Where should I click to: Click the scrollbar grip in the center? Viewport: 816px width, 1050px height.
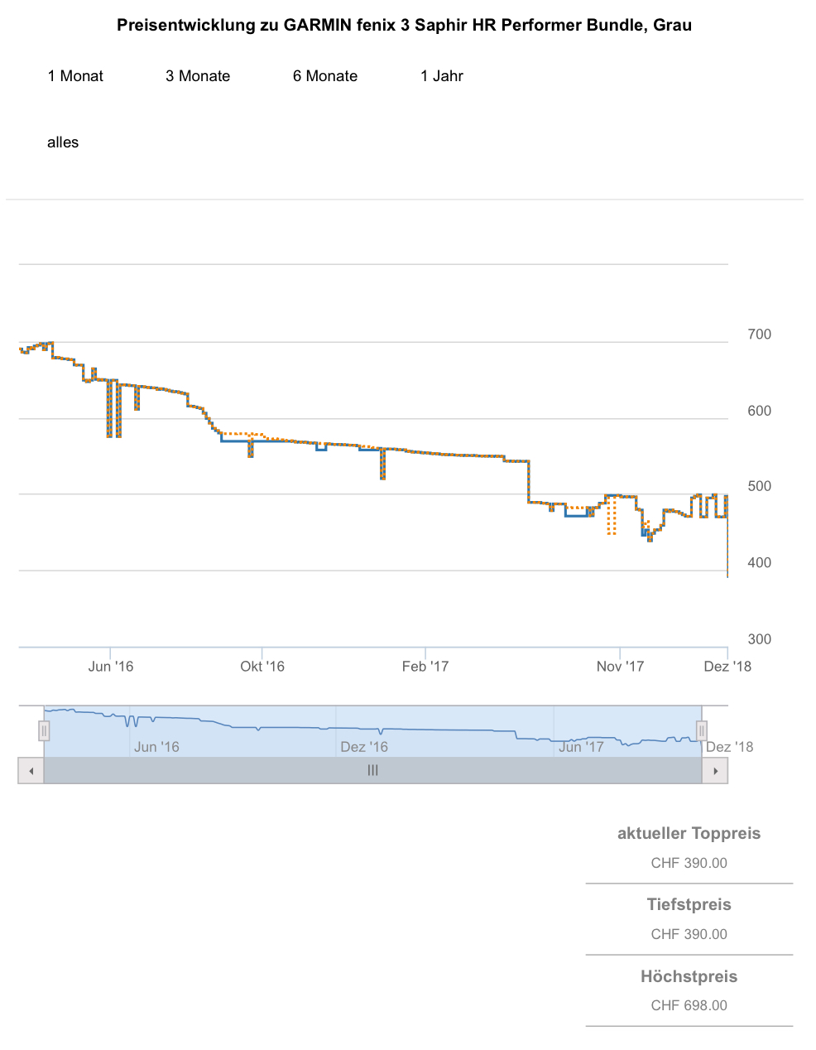tap(372, 771)
